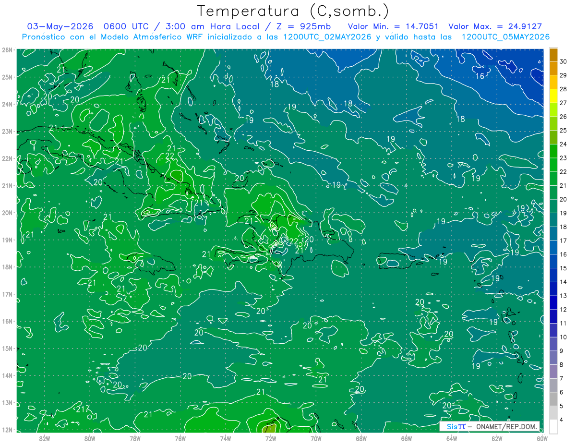Click the 26N latitude axis label
This screenshot has height=445, width=576.
(7, 49)
